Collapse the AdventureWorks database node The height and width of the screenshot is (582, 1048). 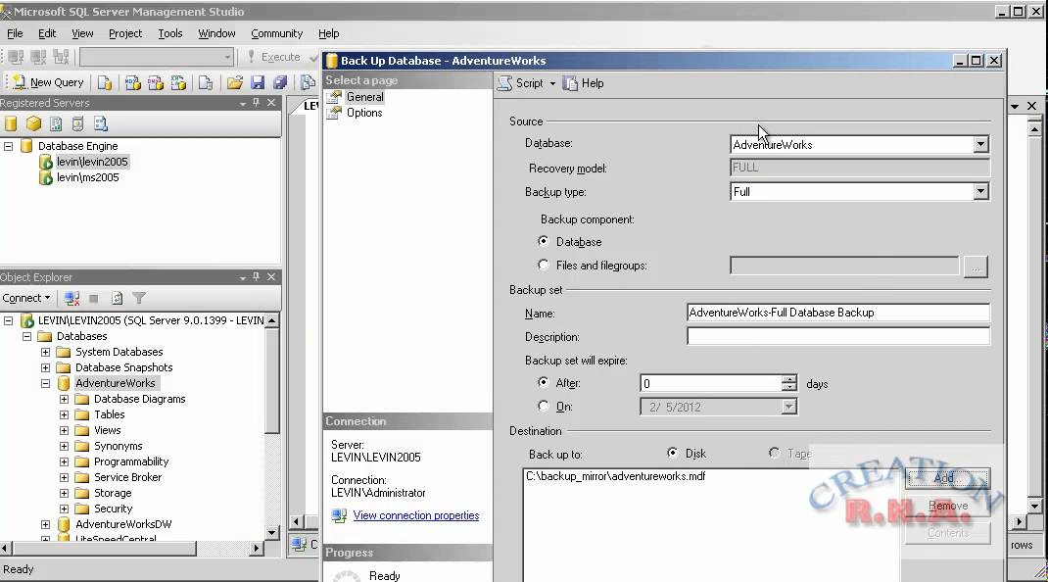(x=45, y=383)
